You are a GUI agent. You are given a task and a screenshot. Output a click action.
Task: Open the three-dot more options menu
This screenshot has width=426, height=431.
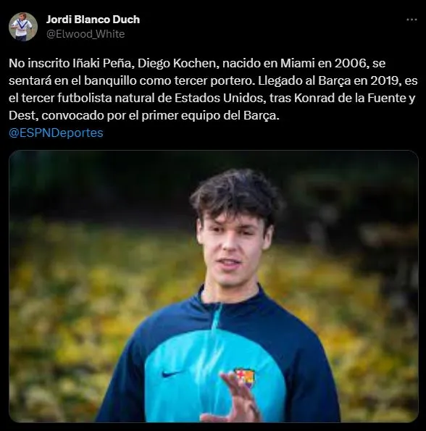[412, 20]
